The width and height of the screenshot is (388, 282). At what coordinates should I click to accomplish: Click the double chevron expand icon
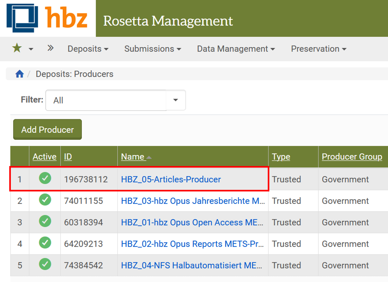point(50,48)
